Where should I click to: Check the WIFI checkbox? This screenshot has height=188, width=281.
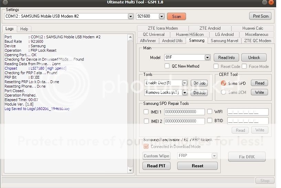point(210,111)
